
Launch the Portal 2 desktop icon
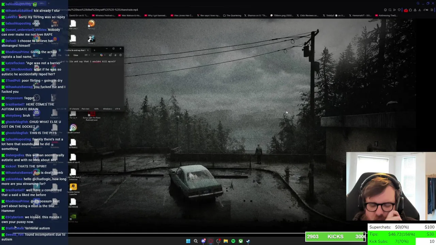(91, 40)
